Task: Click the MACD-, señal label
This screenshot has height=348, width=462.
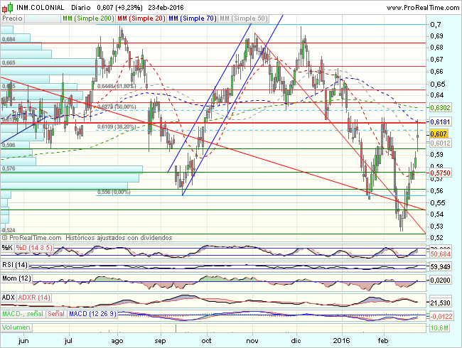Action: coord(23,314)
